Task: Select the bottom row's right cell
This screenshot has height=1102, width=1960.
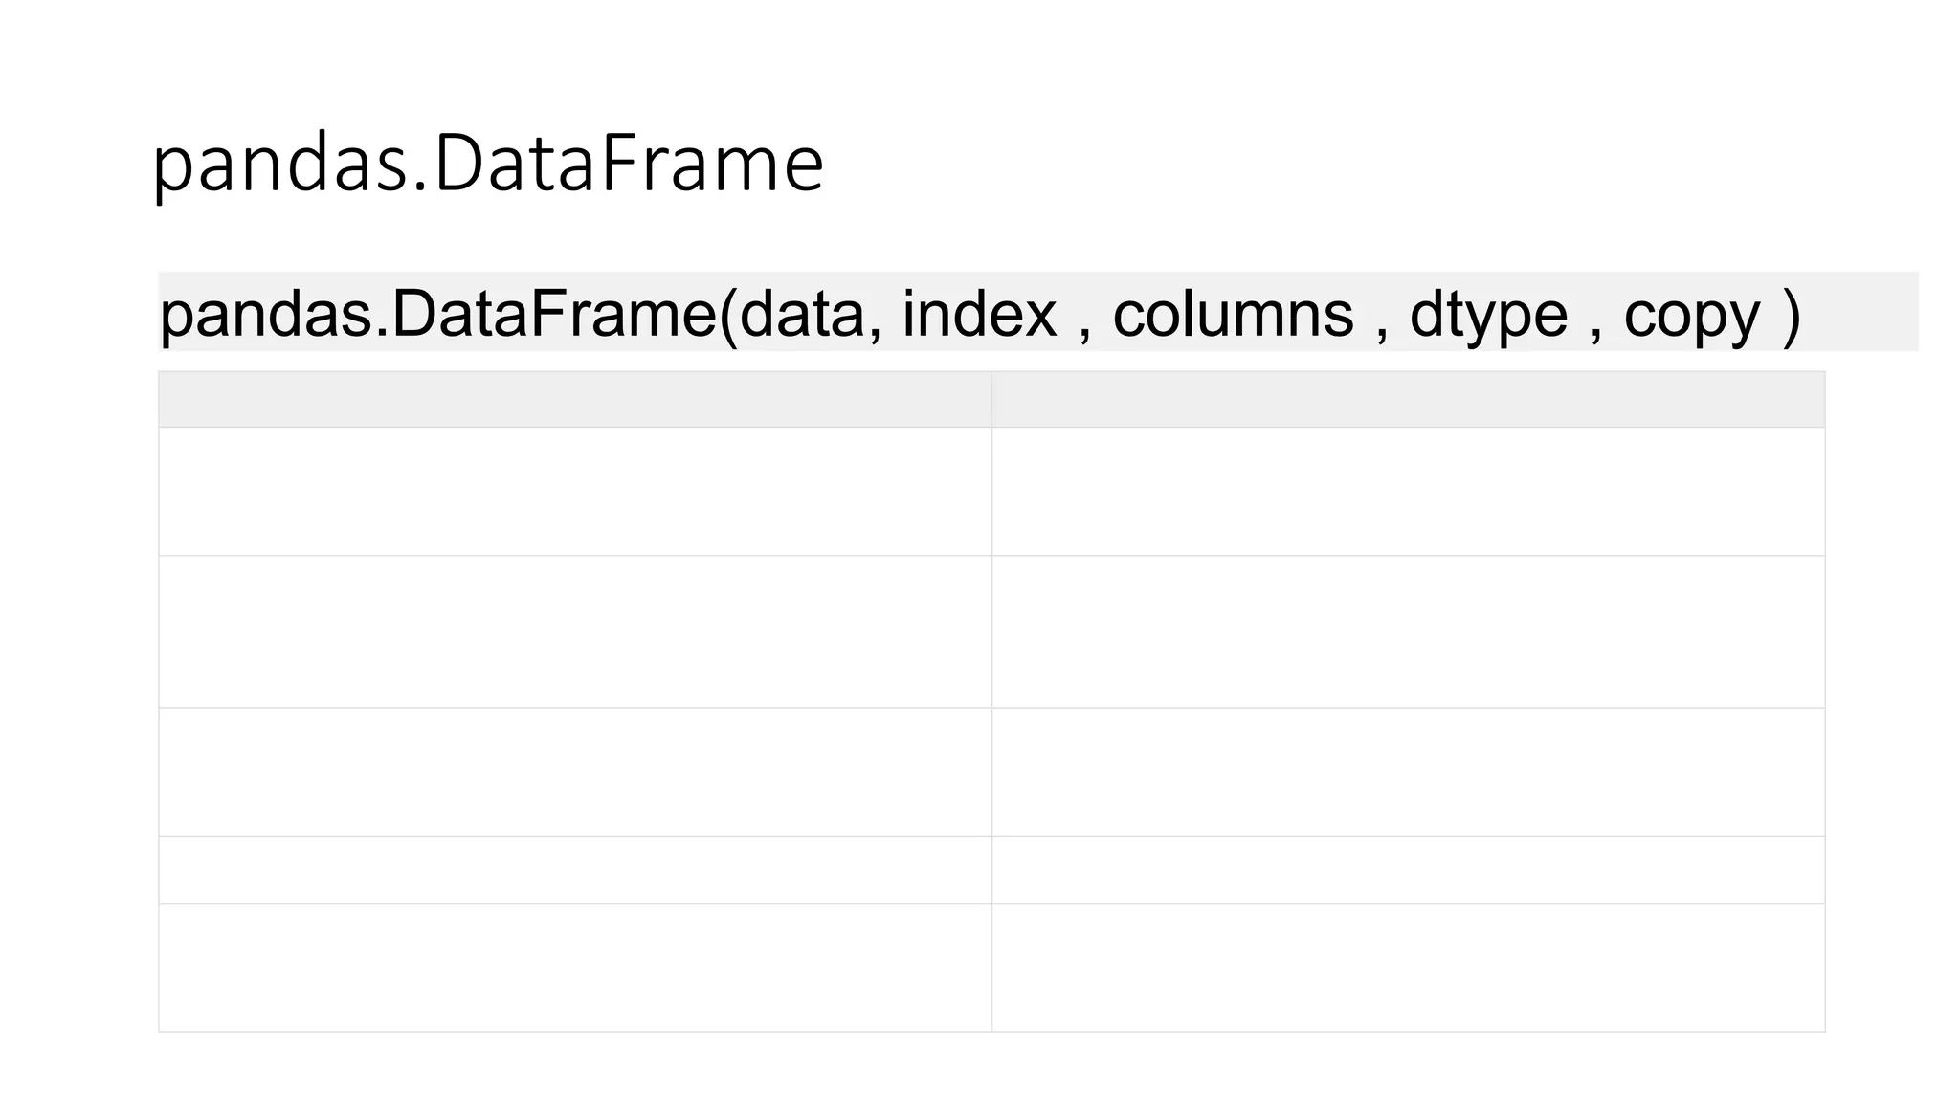Action: 1408,967
